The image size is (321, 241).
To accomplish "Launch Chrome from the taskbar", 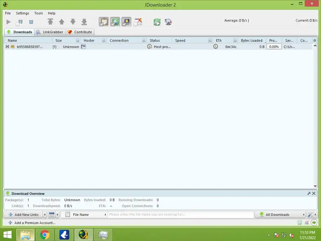I will [x=45, y=235].
